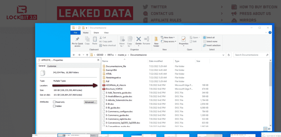Click Select none in the ribbon

click(x=210, y=41)
